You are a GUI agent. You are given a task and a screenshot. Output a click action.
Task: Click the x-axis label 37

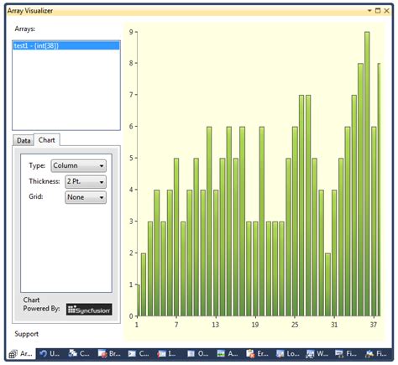[374, 325]
